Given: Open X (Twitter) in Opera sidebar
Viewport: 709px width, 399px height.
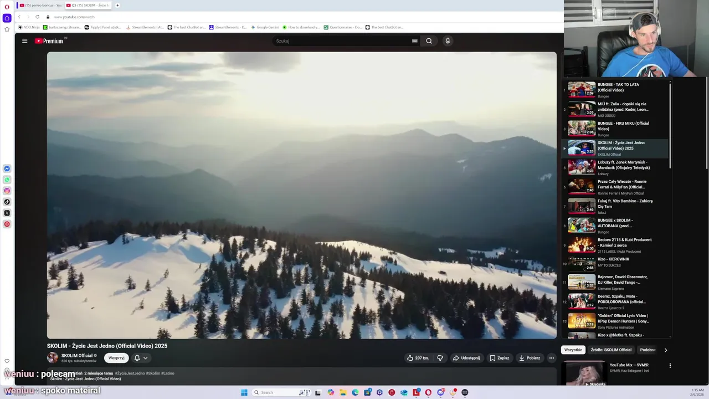Looking at the screenshot, I should 7,213.
